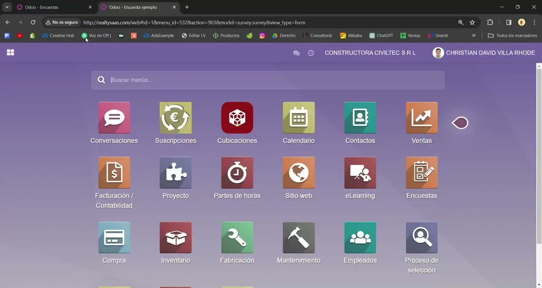Open the browser zoom magnifier icon
Viewport: 542px width, 288px height.
point(460,22)
